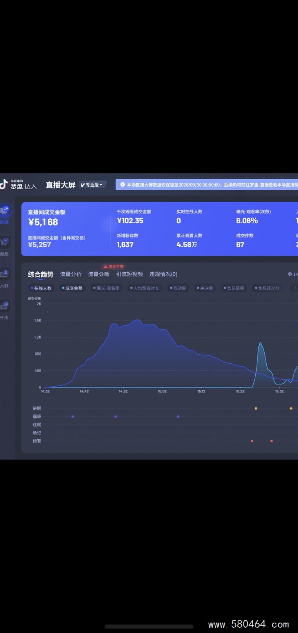
Task: Enable the 互动率 metric chip
Action: pyautogui.click(x=178, y=288)
